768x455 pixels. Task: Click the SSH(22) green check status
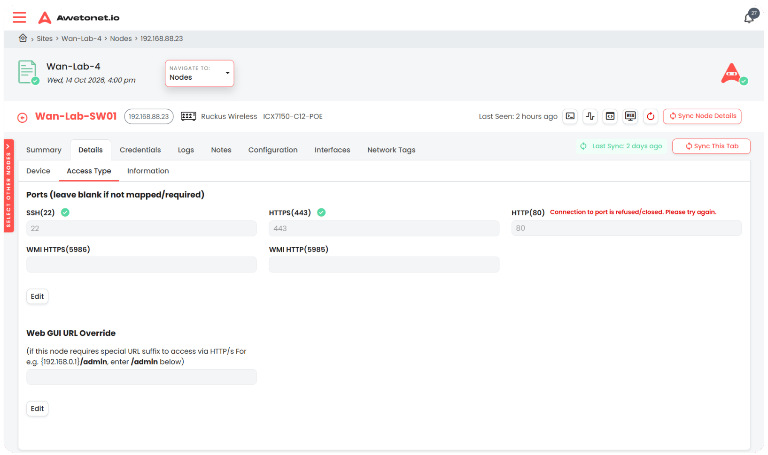pyautogui.click(x=65, y=212)
